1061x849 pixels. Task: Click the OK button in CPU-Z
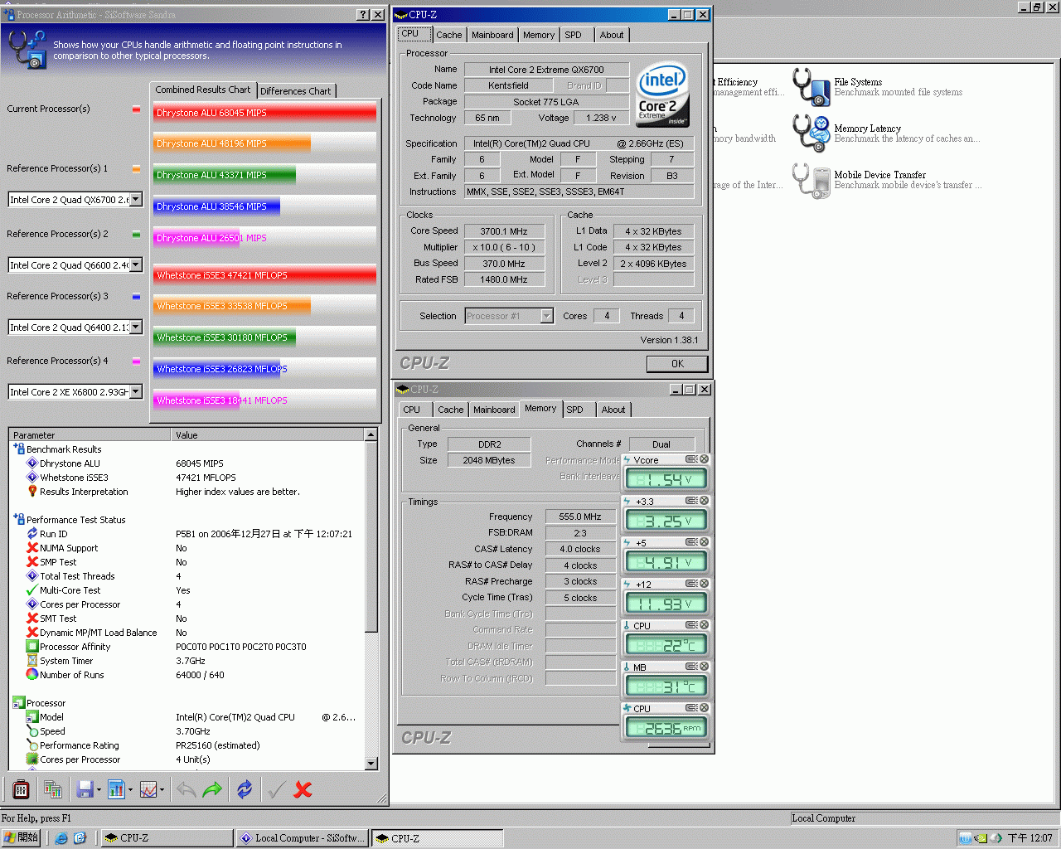point(676,364)
